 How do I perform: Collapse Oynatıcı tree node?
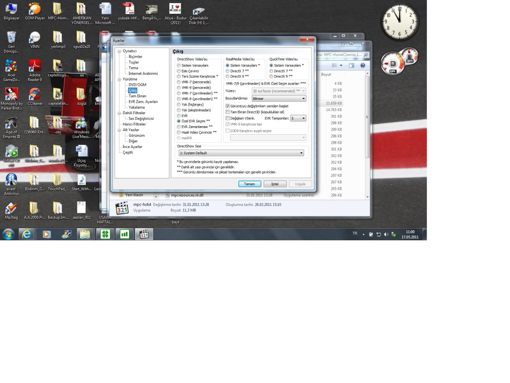pos(119,51)
